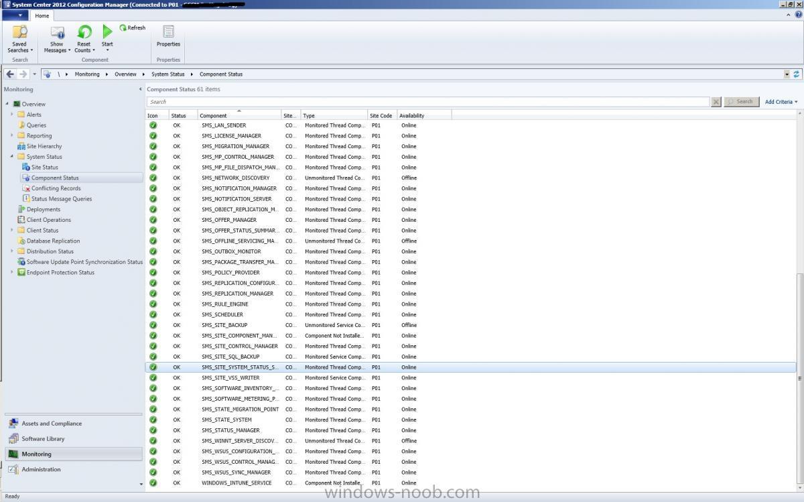Image resolution: width=804 pixels, height=502 pixels.
Task: Expand the Alerts tree node
Action: (12, 115)
